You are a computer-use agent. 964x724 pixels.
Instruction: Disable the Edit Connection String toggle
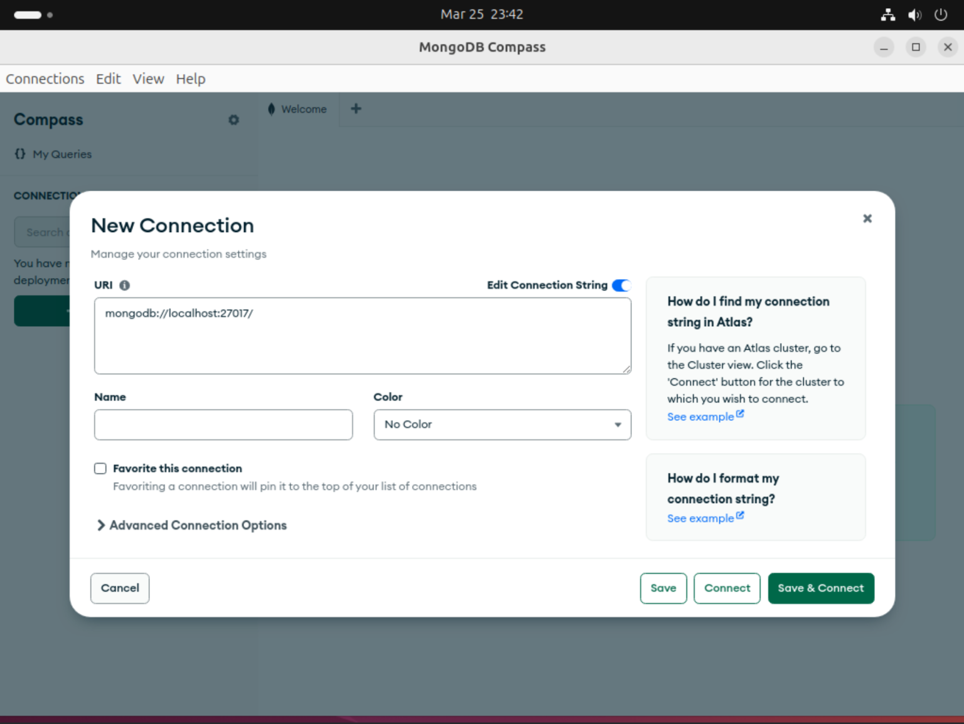(x=622, y=285)
